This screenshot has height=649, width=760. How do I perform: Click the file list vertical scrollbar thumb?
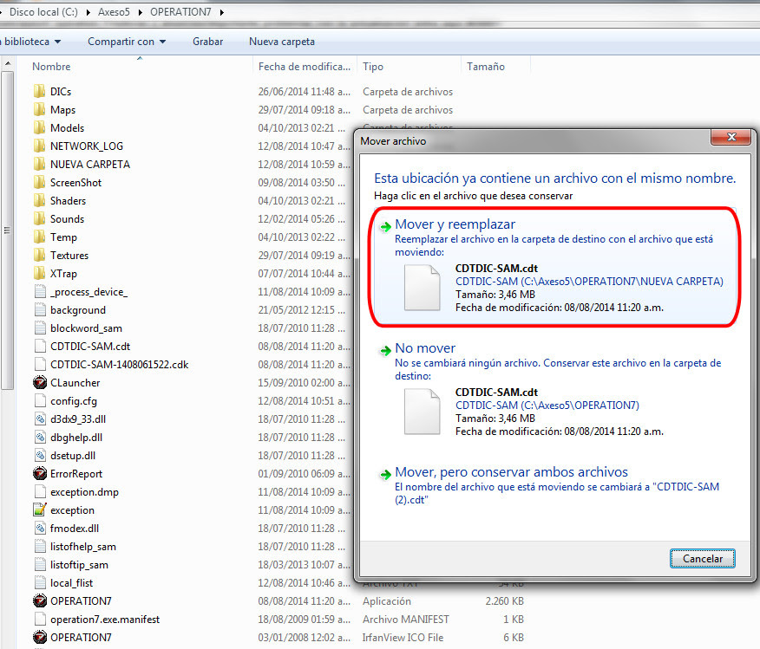[x=7, y=230]
